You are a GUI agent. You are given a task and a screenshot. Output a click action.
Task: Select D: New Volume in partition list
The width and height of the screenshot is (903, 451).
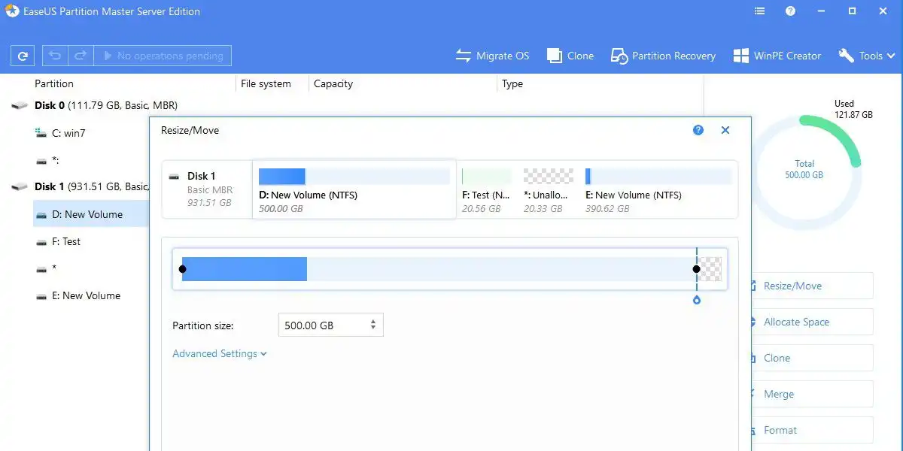(86, 214)
